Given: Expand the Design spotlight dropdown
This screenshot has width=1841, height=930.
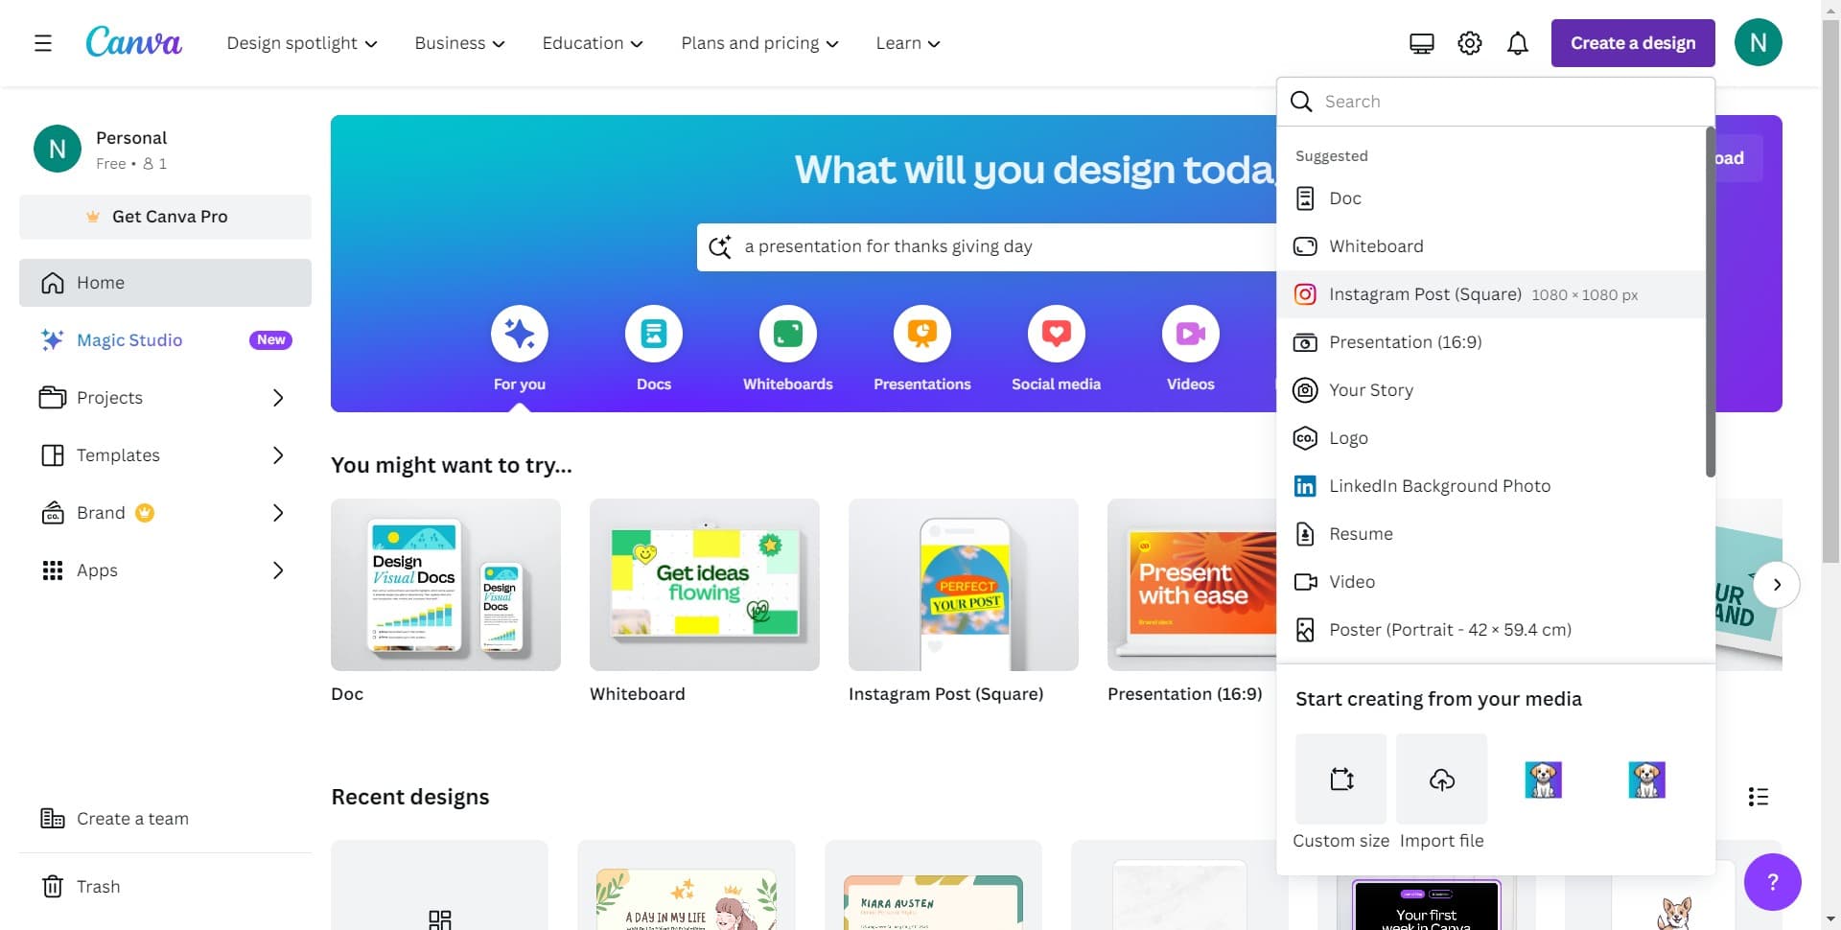Looking at the screenshot, I should coord(302,43).
